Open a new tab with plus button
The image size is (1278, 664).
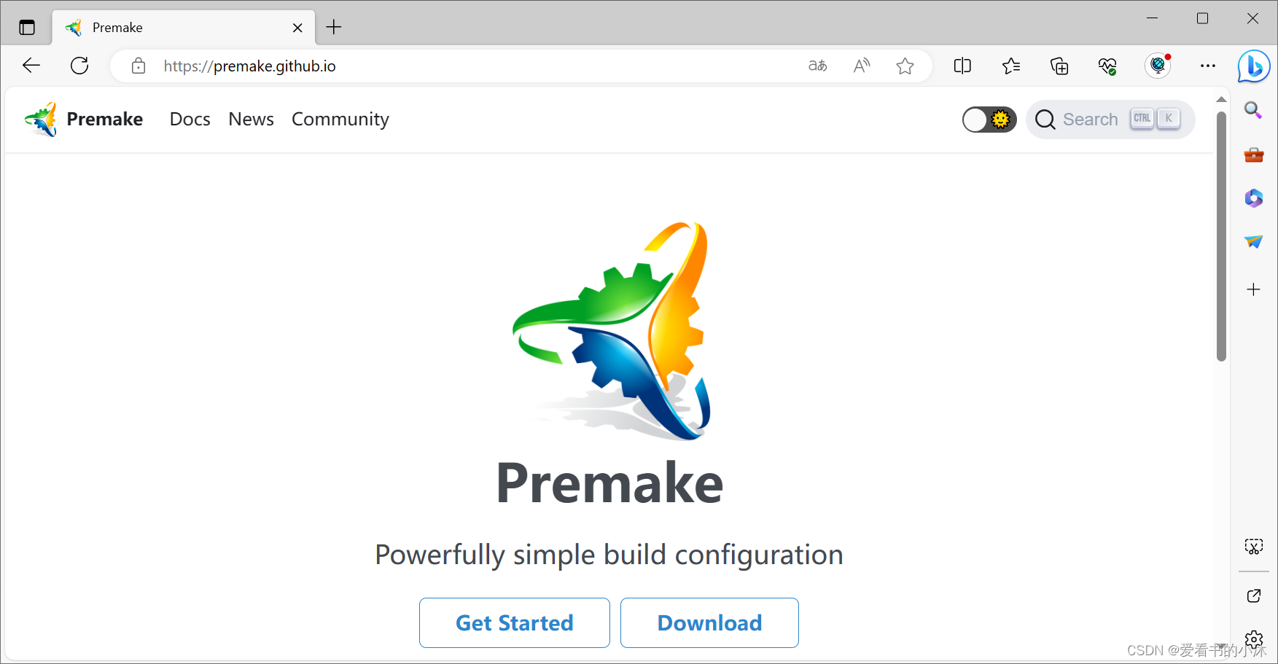point(334,28)
